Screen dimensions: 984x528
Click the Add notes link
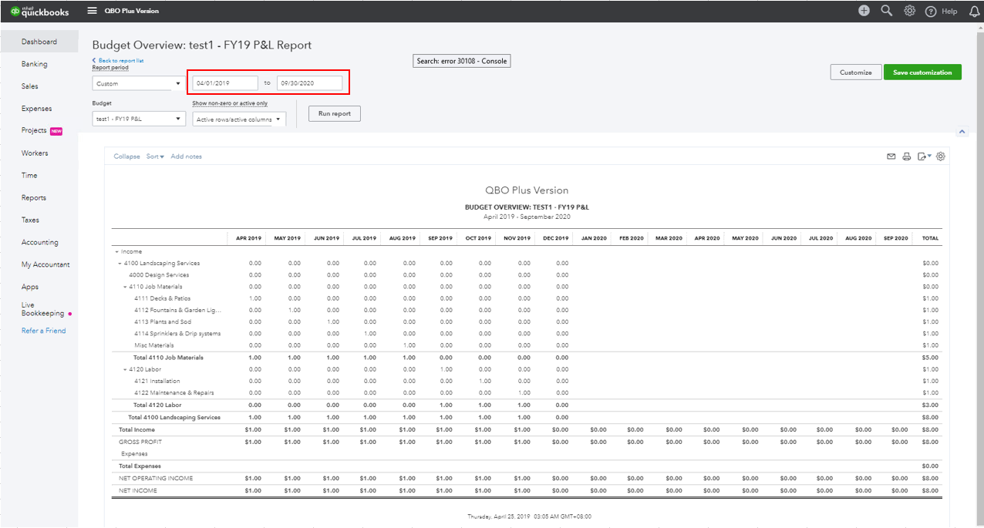187,156
